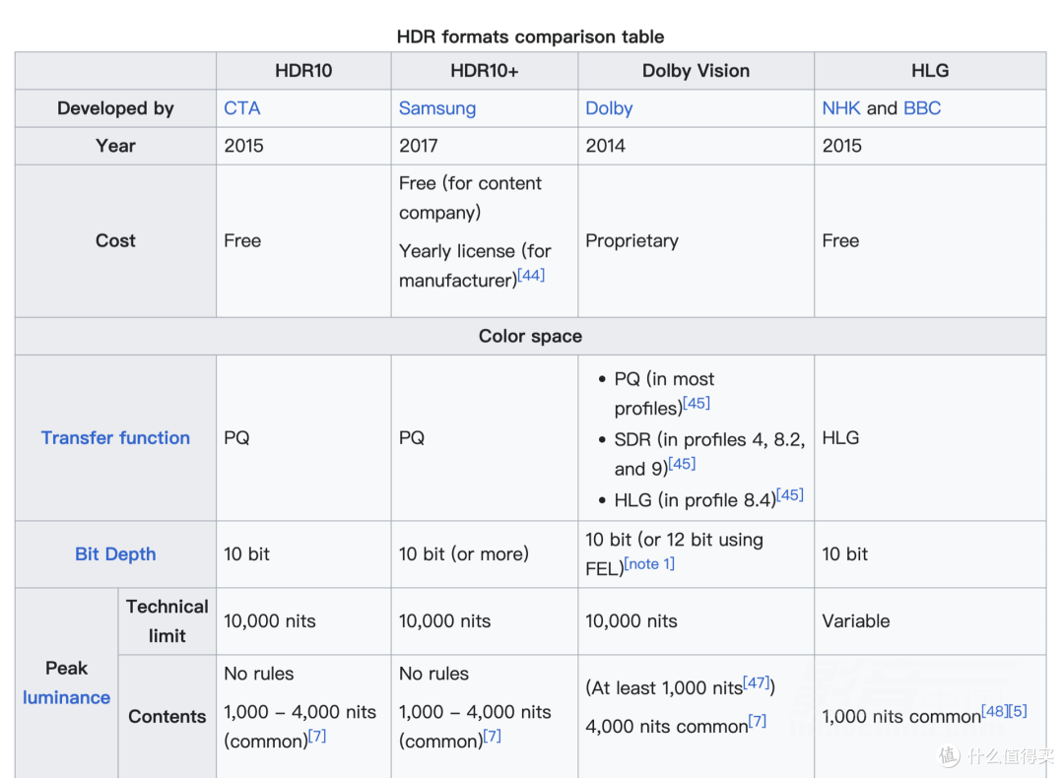The height and width of the screenshot is (778, 1064).
Task: Click the Yearly license (for manufacturer) text
Action: [475, 266]
